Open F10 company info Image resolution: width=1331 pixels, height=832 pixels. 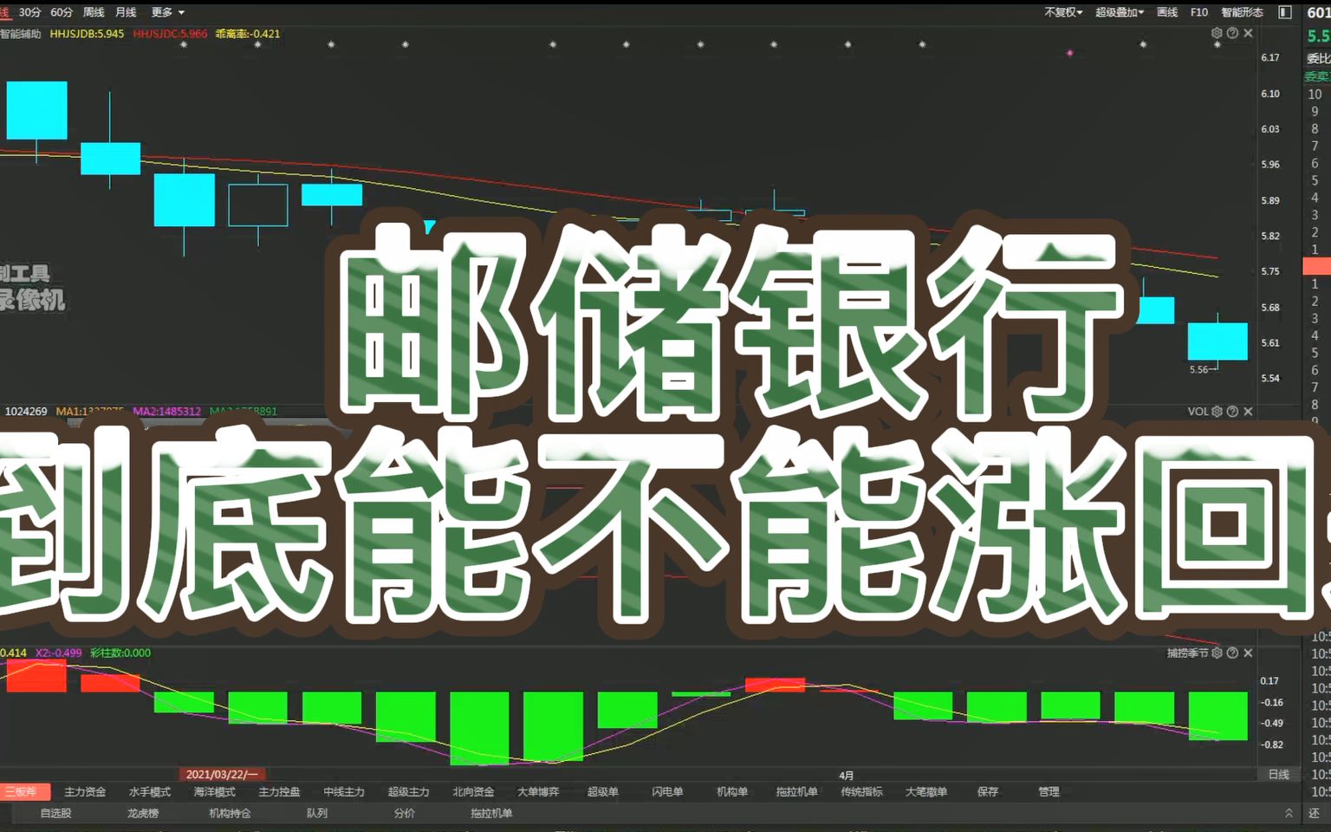(1199, 12)
